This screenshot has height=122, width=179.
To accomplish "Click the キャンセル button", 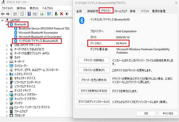I will coord(168,113).
